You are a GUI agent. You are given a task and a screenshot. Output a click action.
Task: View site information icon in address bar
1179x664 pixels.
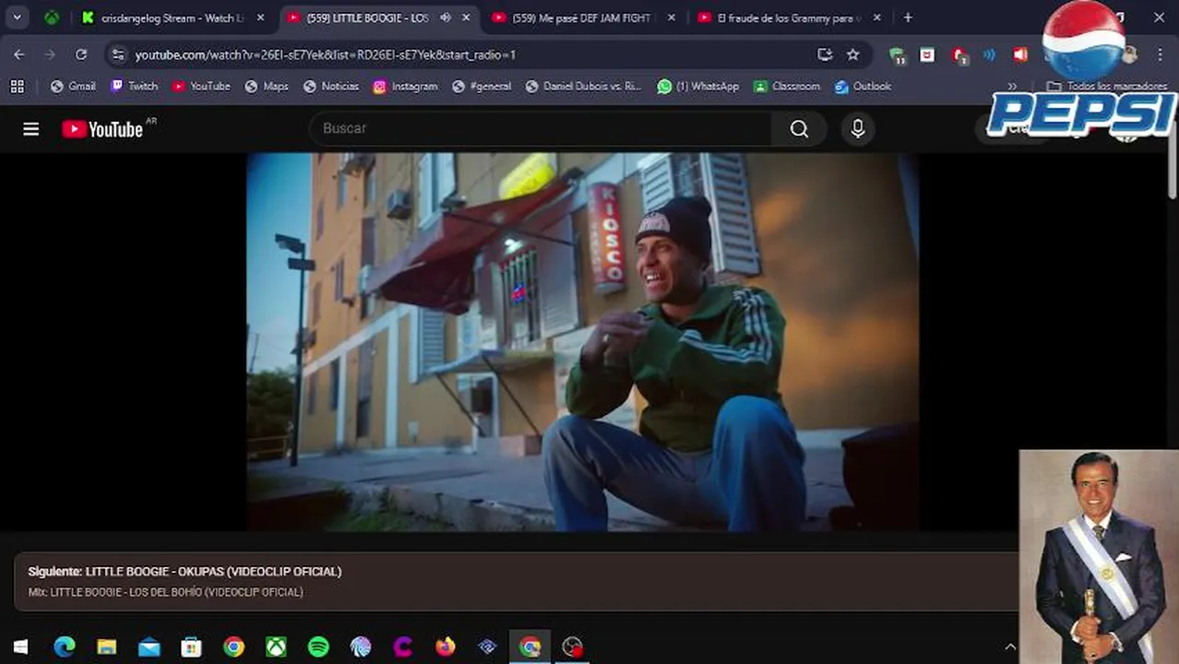tap(118, 54)
